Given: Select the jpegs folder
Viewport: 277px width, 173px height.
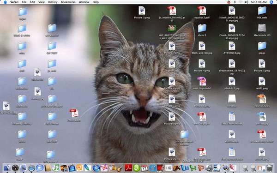Looking at the screenshot, I should pyautogui.click(x=262, y=46).
